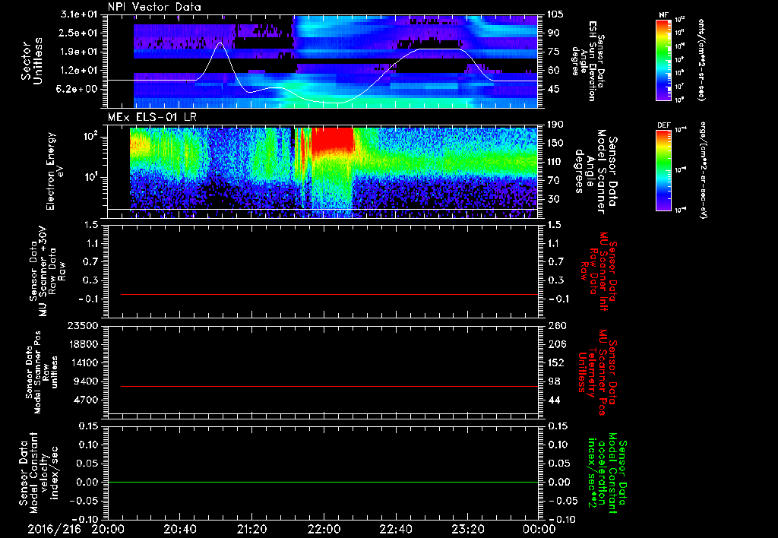
Task: Click the 20:00 time tick label
Action: (108, 529)
